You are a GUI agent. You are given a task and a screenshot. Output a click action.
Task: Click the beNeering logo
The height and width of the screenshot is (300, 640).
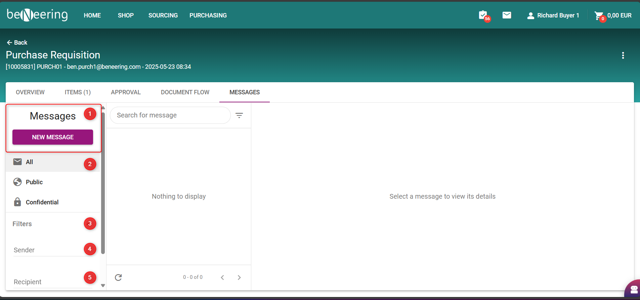37,15
